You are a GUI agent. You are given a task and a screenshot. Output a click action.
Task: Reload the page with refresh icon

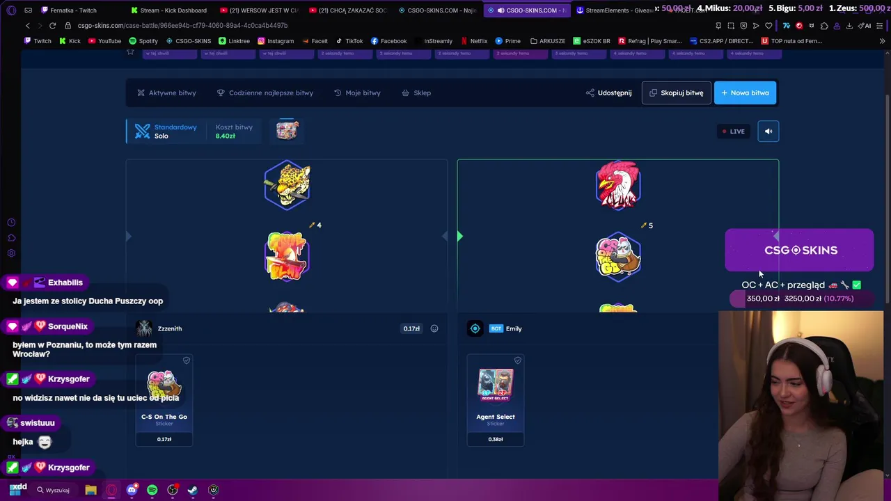(52, 26)
